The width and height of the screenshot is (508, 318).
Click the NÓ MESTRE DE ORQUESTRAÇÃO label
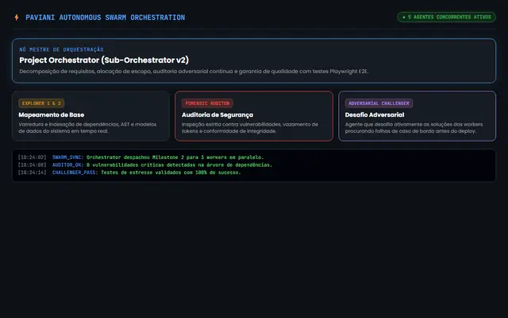62,49
